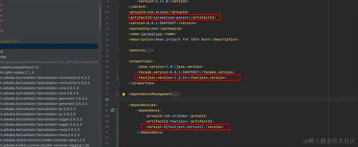The width and height of the screenshot is (358, 147).
Task: Select fastvalidator-constraints:2.6.2.3 library
Action: 45,78
